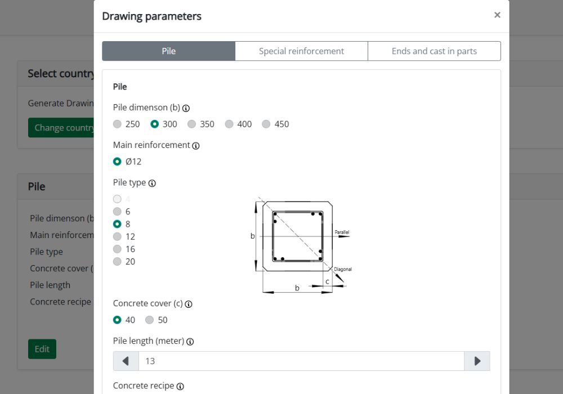This screenshot has width=563, height=394.
Task: Switch to Special reinforcement tab
Action: point(301,51)
